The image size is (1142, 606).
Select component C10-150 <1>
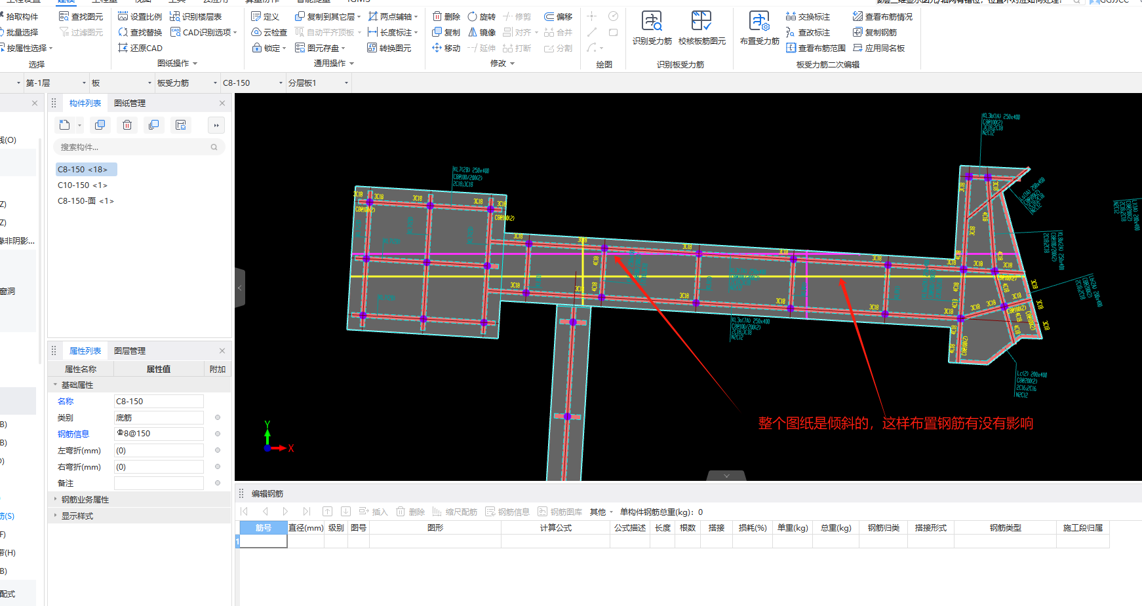83,185
